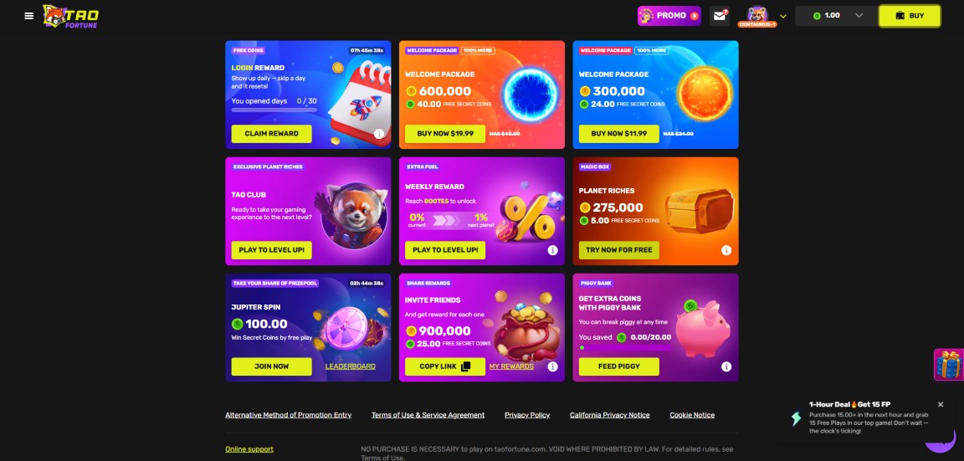Close the 1-Hour Deal notification
This screenshot has width=964, height=461.
point(941,404)
